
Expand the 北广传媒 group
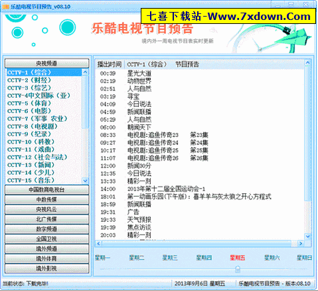click(x=46, y=219)
